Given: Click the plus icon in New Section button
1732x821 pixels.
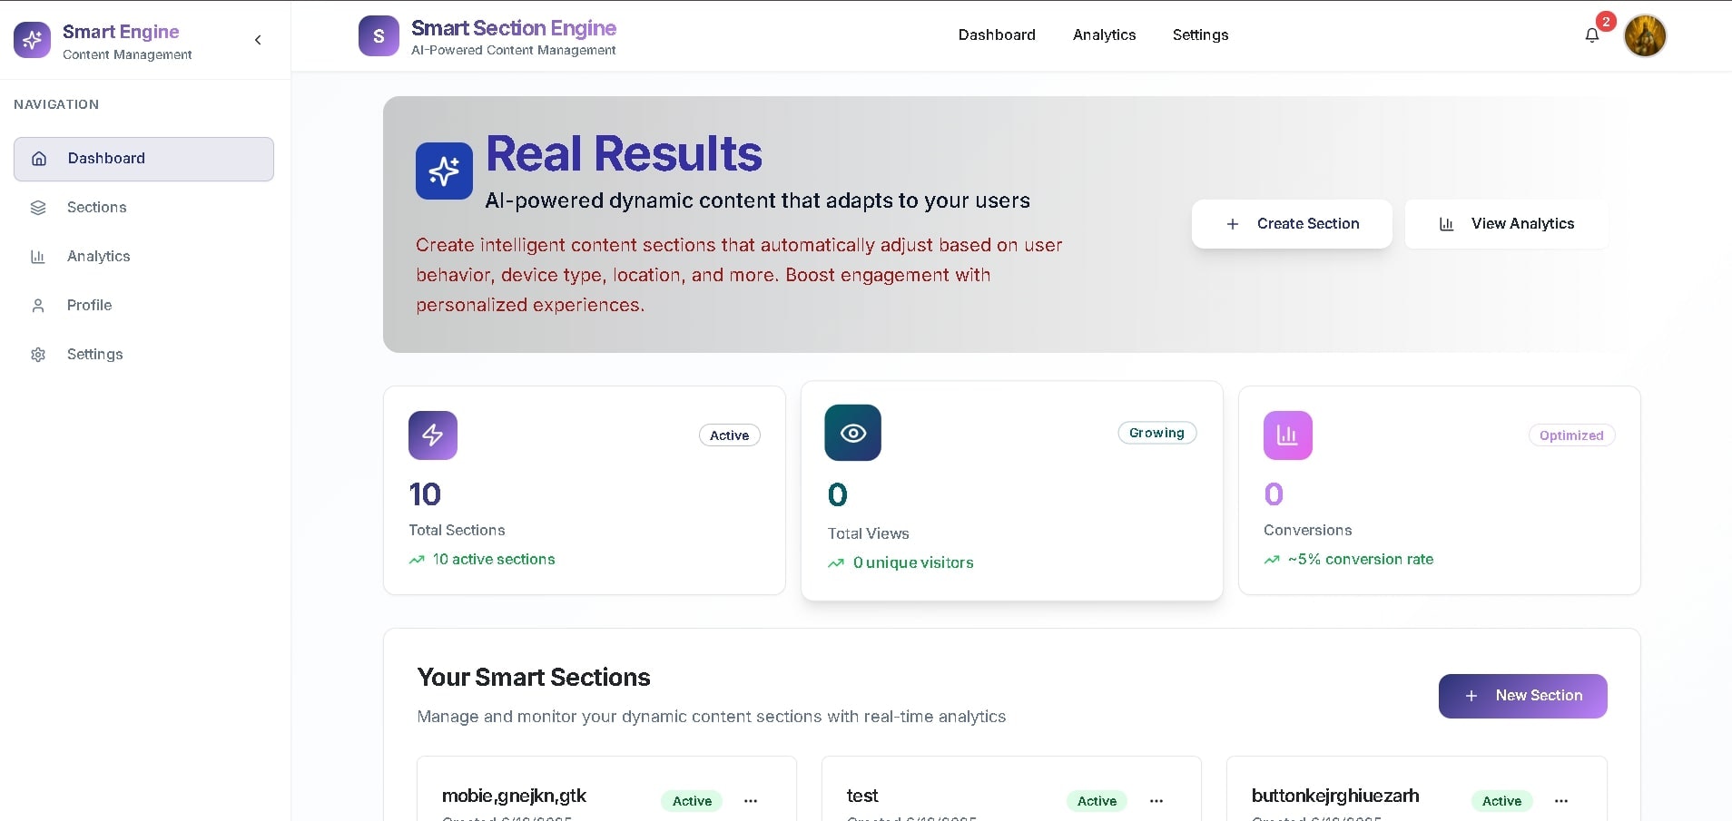Looking at the screenshot, I should tap(1471, 696).
